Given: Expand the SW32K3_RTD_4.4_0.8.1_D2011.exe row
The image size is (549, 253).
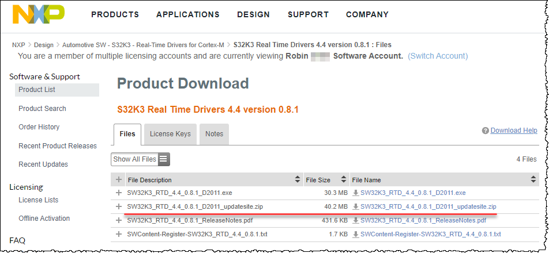Looking at the screenshot, I should tap(119, 193).
